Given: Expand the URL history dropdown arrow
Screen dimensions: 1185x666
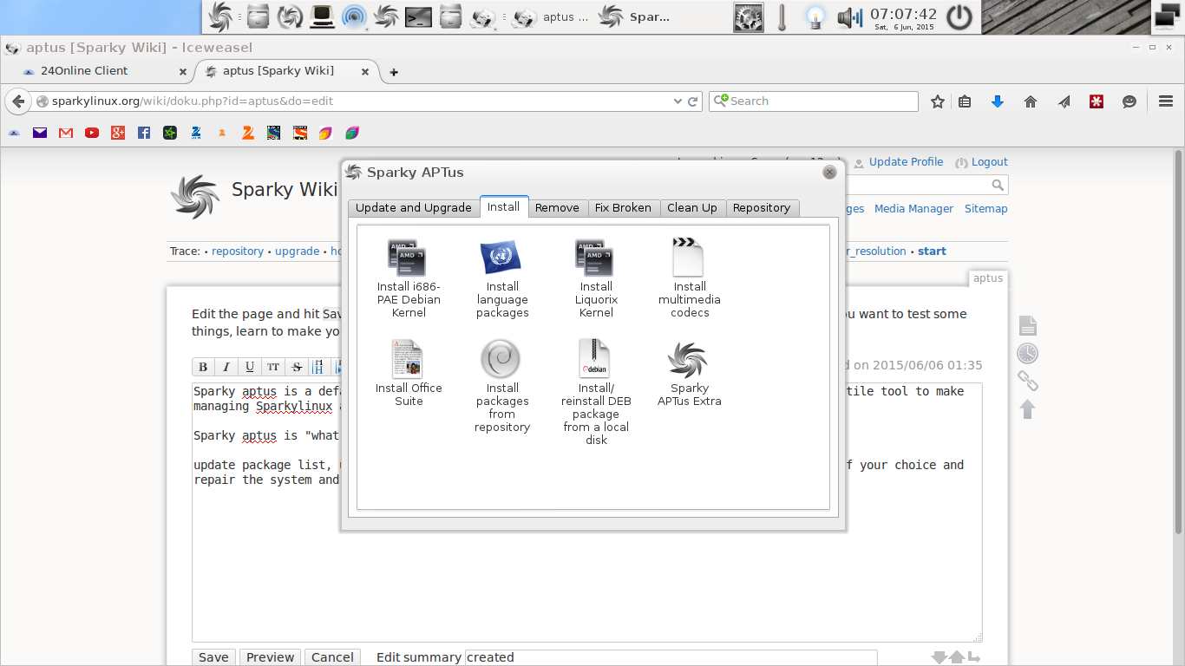Looking at the screenshot, I should [x=678, y=101].
